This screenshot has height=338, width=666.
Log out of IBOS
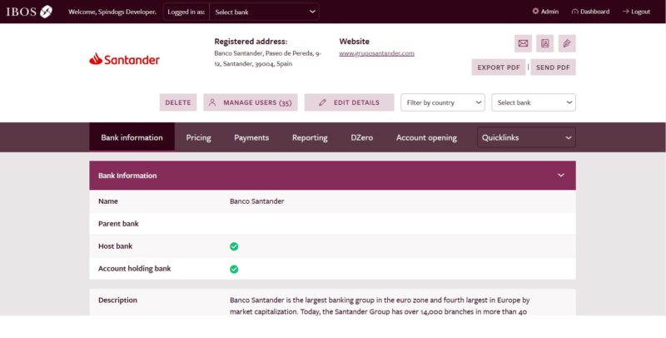click(x=636, y=12)
